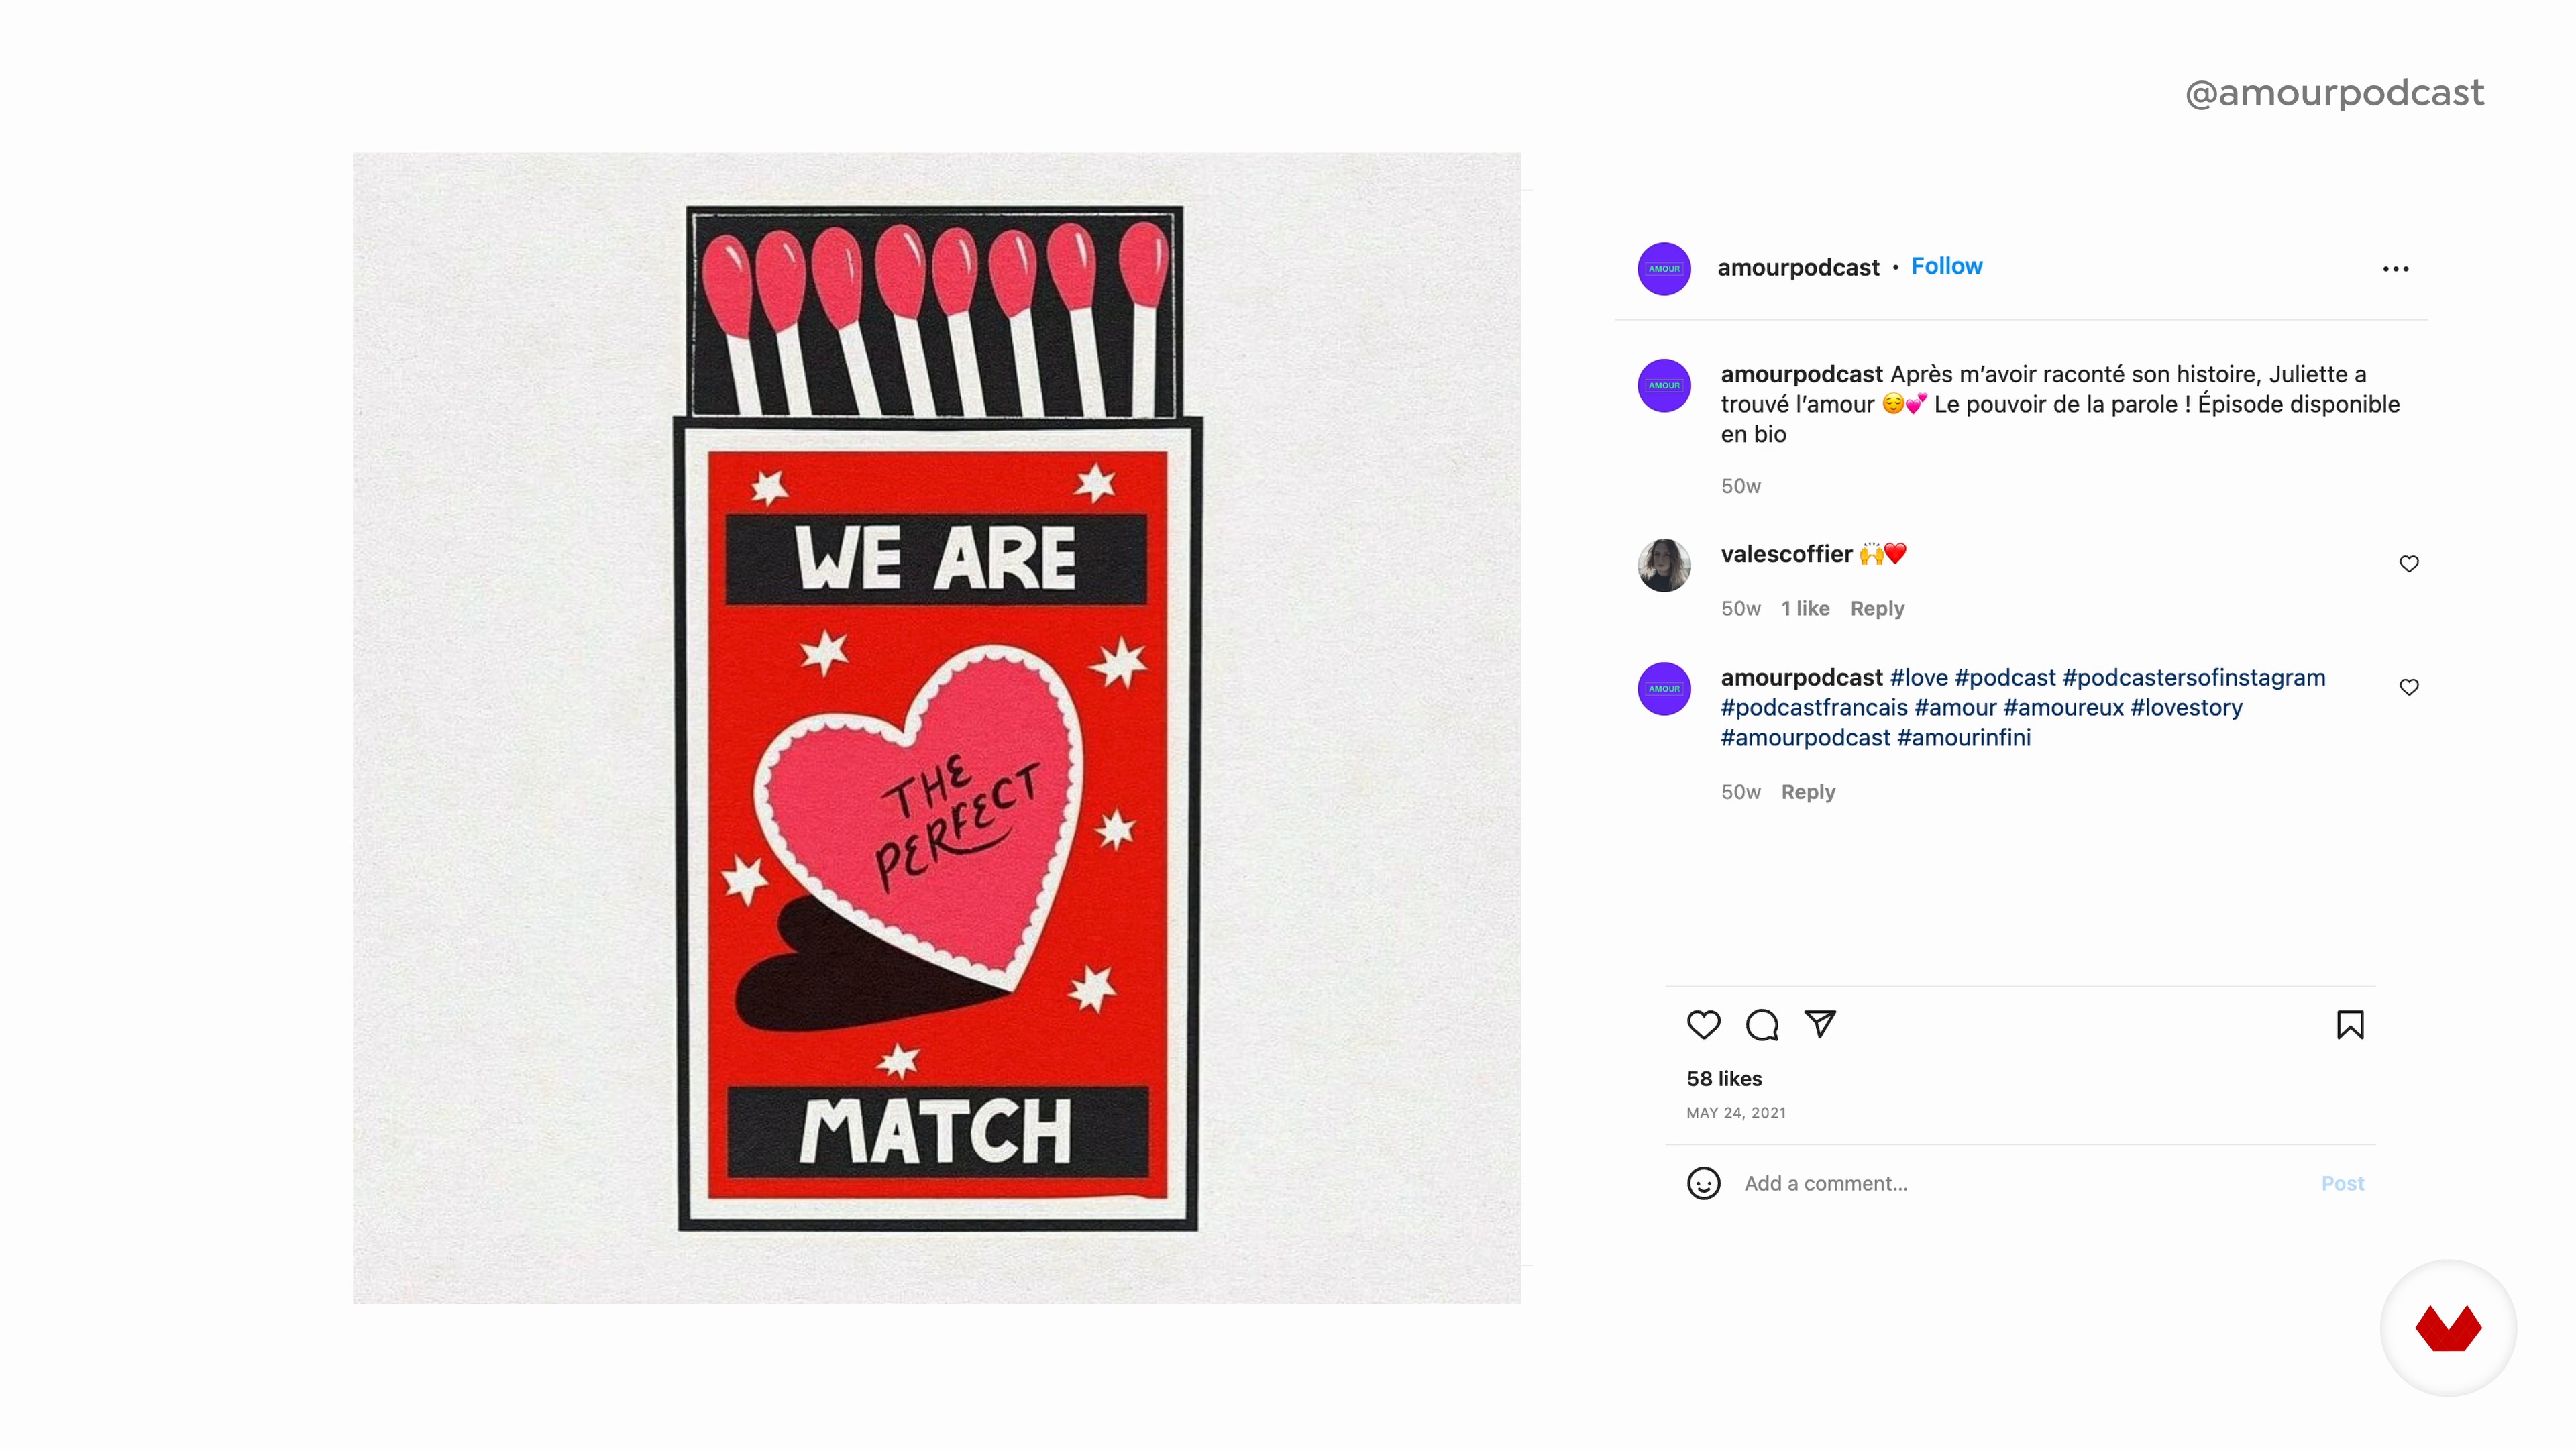This screenshot has width=2576, height=1449.
Task: View the 58 likes list
Action: tap(1723, 1079)
